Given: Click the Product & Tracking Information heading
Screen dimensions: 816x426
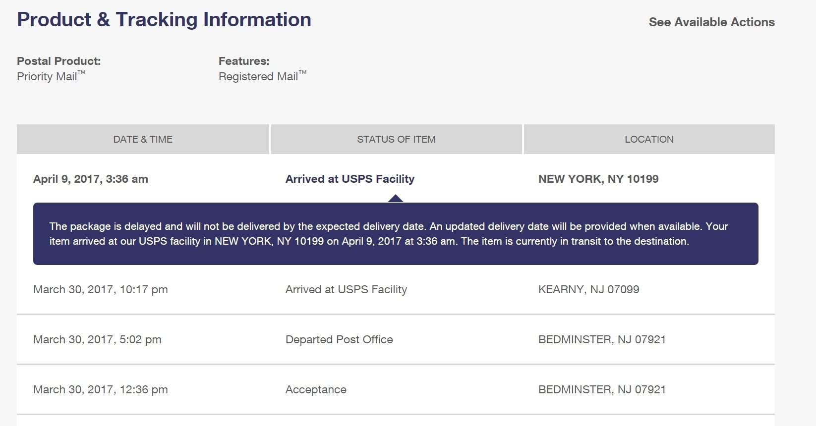Looking at the screenshot, I should 164,20.
